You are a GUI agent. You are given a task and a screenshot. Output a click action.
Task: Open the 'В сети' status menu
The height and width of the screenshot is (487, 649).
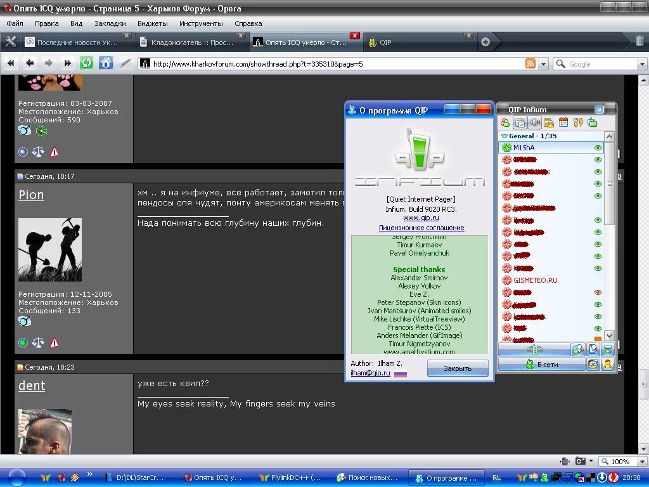(543, 365)
